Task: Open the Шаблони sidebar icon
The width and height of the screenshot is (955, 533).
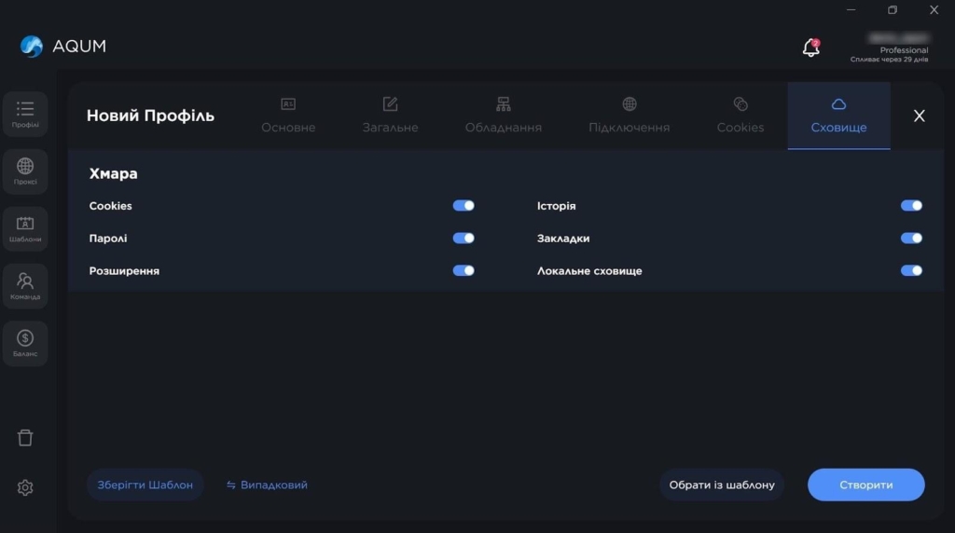Action: [x=25, y=228]
